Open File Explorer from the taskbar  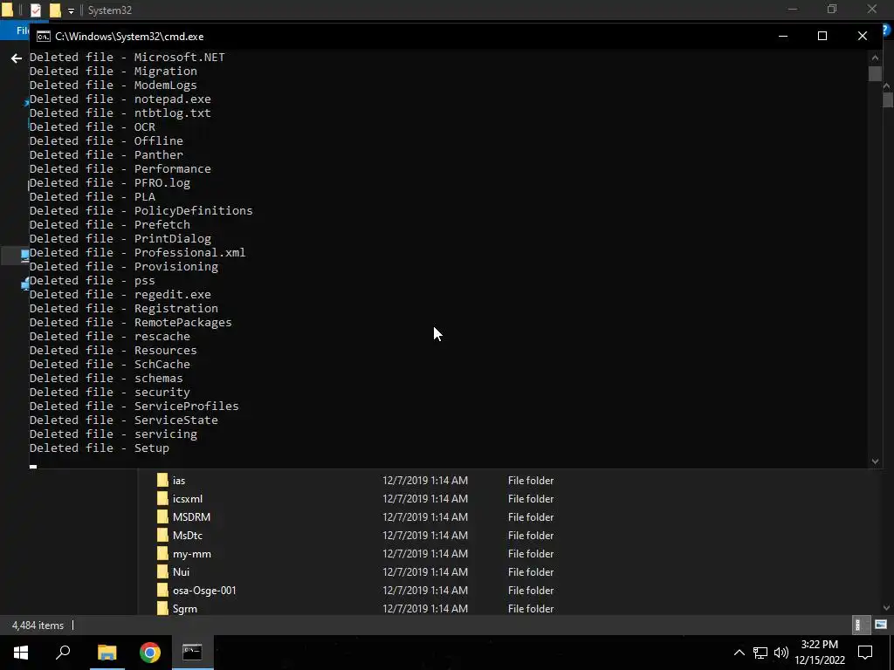pyautogui.click(x=107, y=653)
